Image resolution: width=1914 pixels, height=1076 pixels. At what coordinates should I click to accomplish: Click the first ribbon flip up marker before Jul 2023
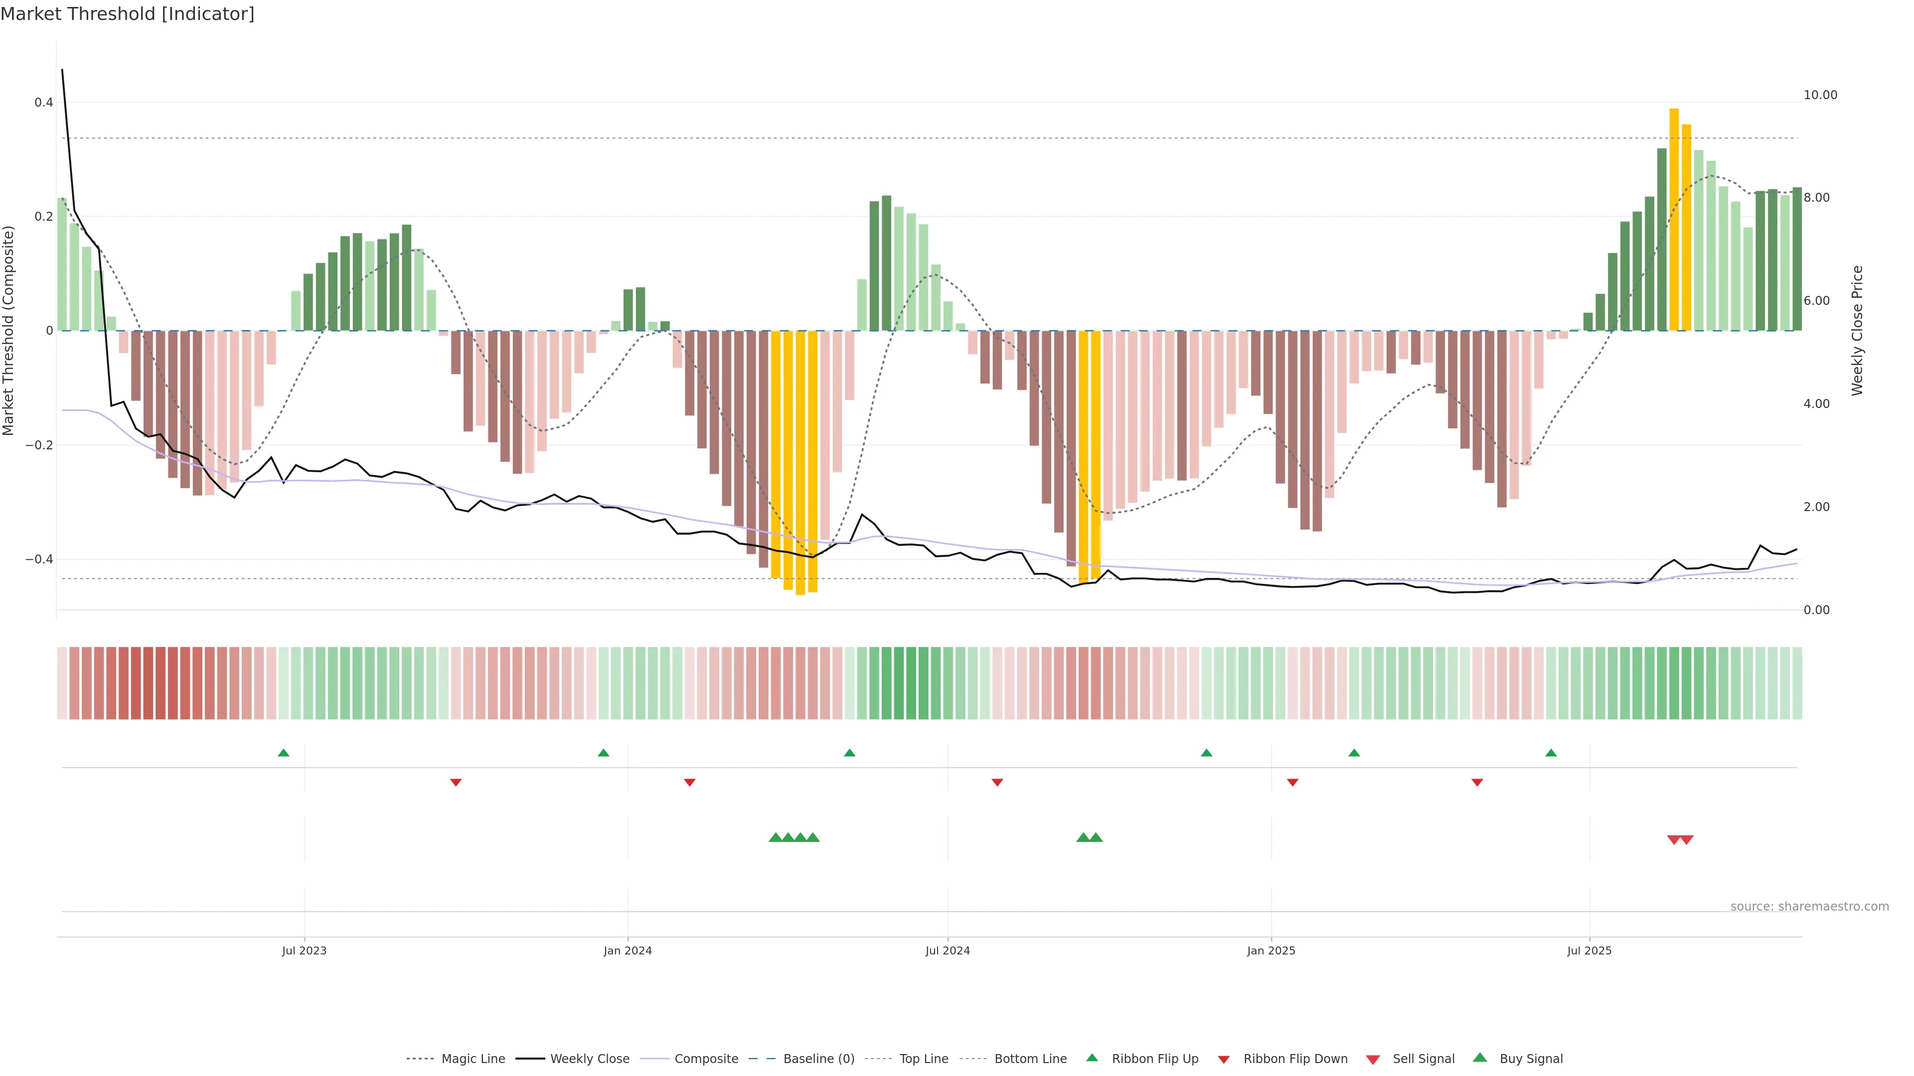[x=283, y=753]
